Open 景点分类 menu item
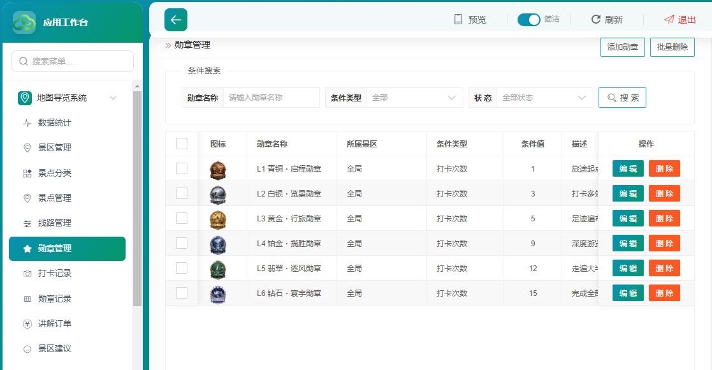This screenshot has height=370, width=712. 67,173
